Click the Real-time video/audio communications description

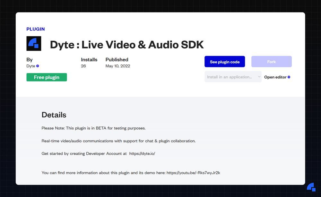click(x=118, y=141)
